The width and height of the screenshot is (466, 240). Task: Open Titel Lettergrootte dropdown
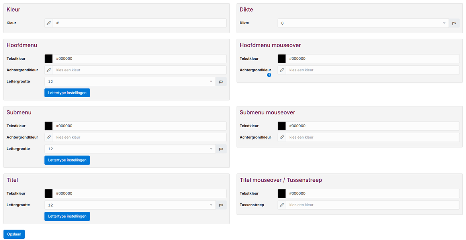click(130, 205)
